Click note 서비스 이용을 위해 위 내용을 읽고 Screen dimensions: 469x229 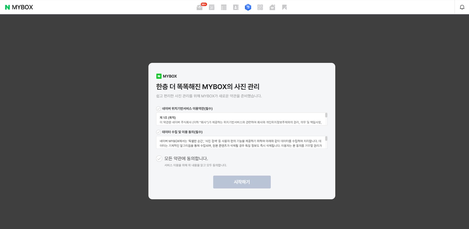(195, 165)
